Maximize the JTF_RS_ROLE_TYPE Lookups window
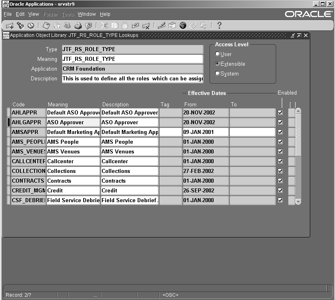This screenshot has width=335, height=300. pos(299,35)
